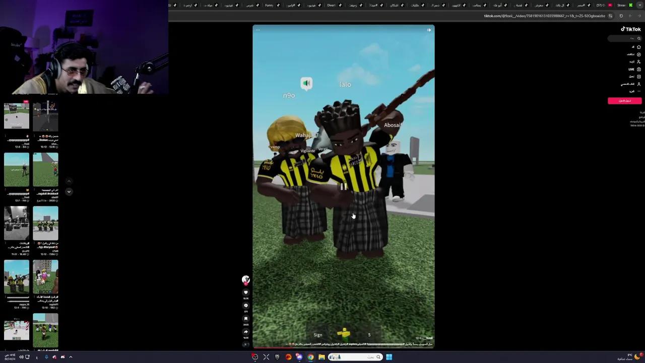
Task: Open Google Chrome in the taskbar
Action: pos(310,357)
